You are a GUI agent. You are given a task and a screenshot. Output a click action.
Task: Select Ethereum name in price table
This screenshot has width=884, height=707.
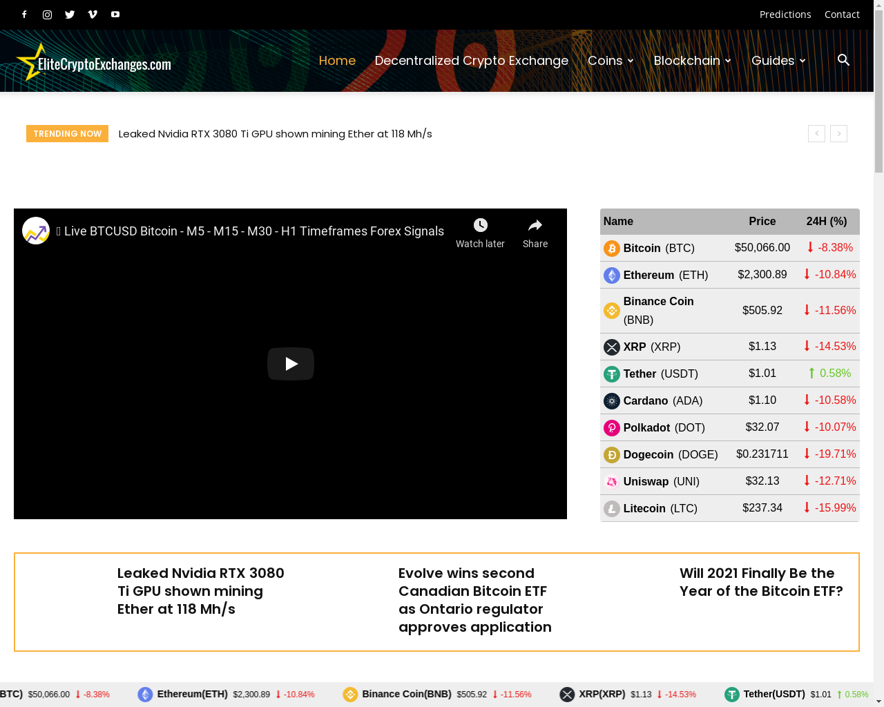tap(648, 275)
